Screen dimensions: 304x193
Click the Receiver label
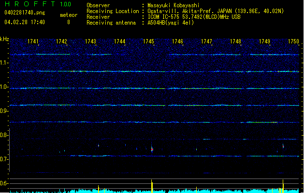[98, 17]
